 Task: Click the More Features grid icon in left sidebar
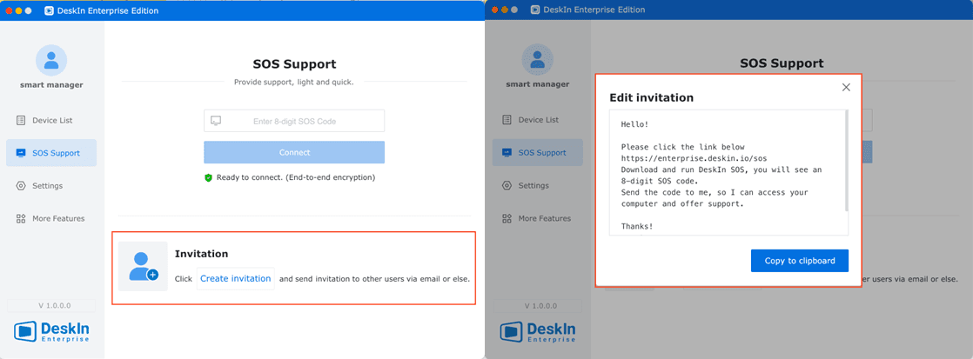click(x=21, y=219)
